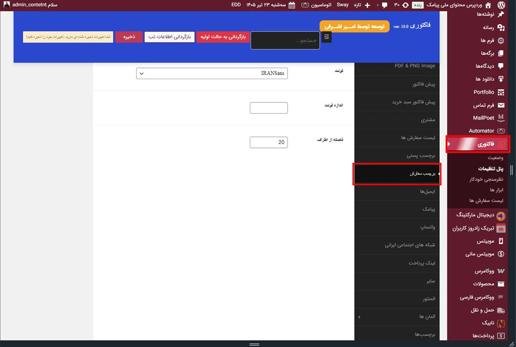The width and height of the screenshot is (516, 347).
Task: Open the WordPress logo menu
Action: pyautogui.click(x=501, y=5)
